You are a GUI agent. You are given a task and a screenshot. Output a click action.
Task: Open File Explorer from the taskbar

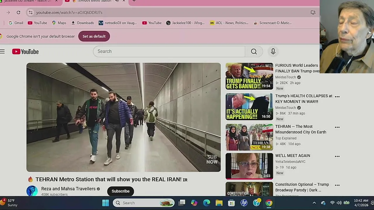[219, 203]
